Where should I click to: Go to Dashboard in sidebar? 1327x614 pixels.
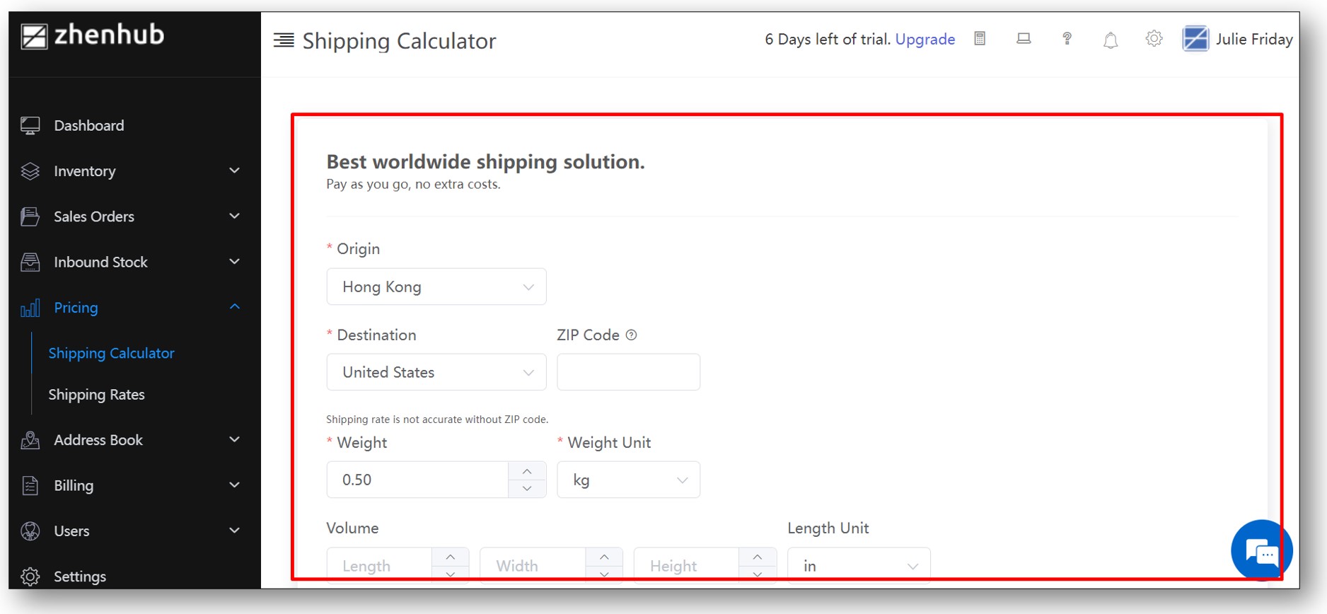[x=89, y=126]
